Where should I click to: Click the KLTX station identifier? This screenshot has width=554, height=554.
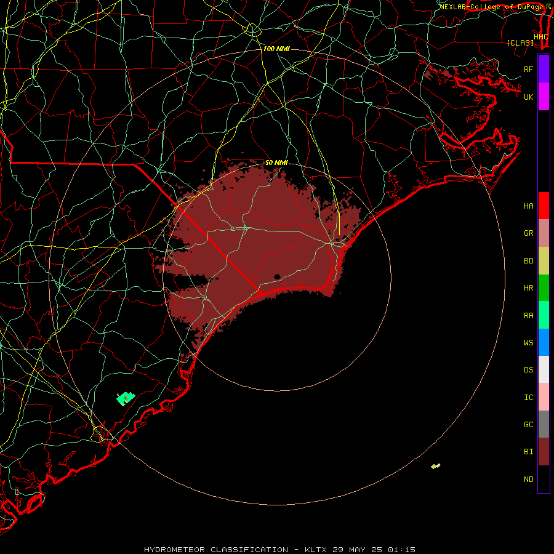316,550
